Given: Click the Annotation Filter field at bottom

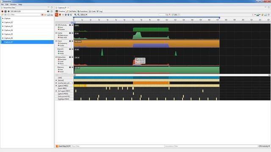Looking at the screenshot, I should 211,146.
